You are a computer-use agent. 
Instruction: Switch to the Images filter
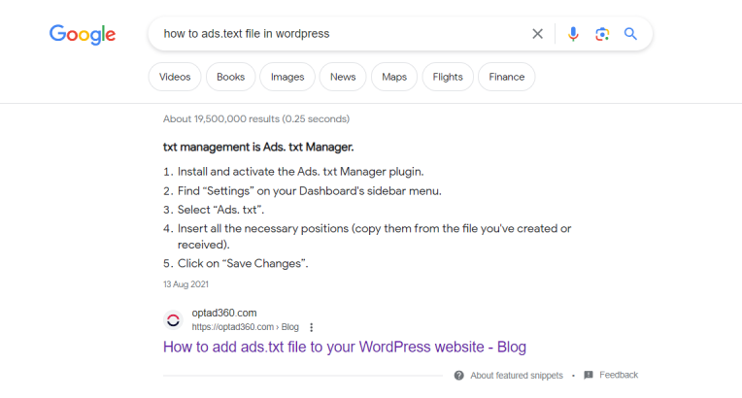287,77
